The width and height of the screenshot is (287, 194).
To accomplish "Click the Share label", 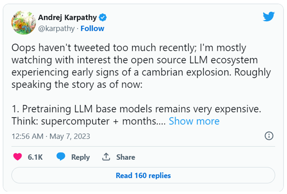I will pyautogui.click(x=126, y=157).
